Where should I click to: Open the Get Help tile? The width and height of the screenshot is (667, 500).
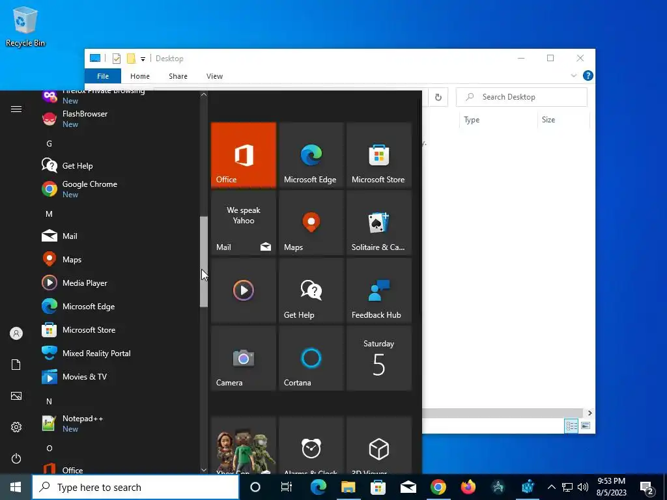pos(311,290)
